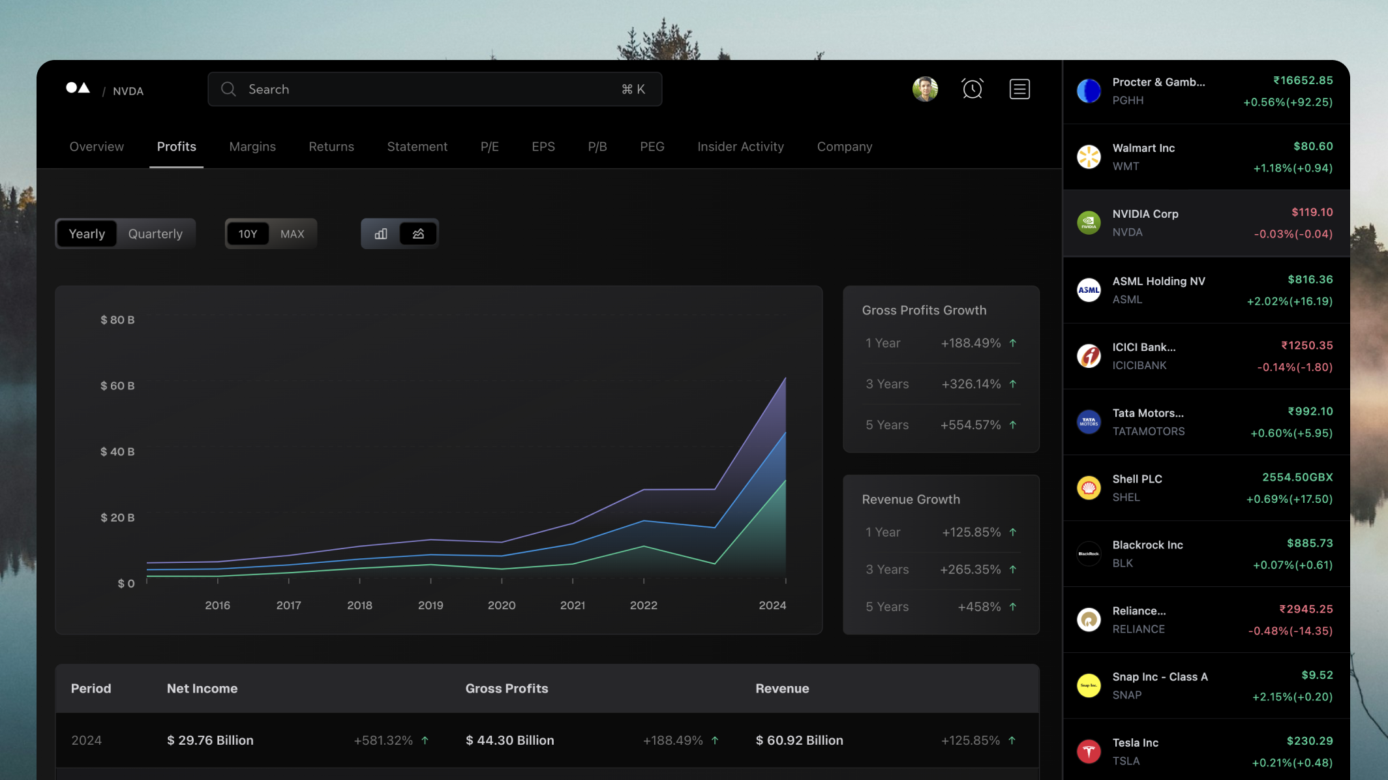Click the NVIDIA logo icon
Image resolution: width=1388 pixels, height=780 pixels.
[x=1089, y=223]
